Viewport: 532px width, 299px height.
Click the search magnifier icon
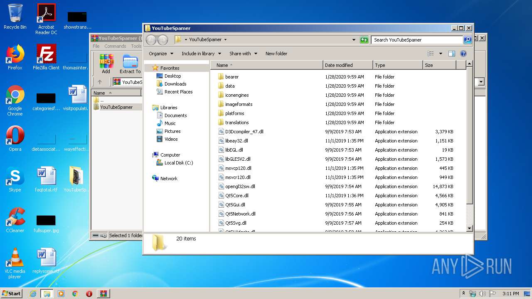468,40
